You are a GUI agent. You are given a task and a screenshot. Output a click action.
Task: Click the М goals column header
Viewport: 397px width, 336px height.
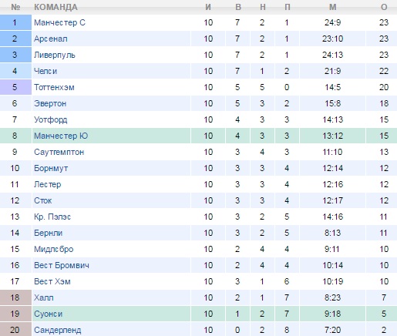333,7
